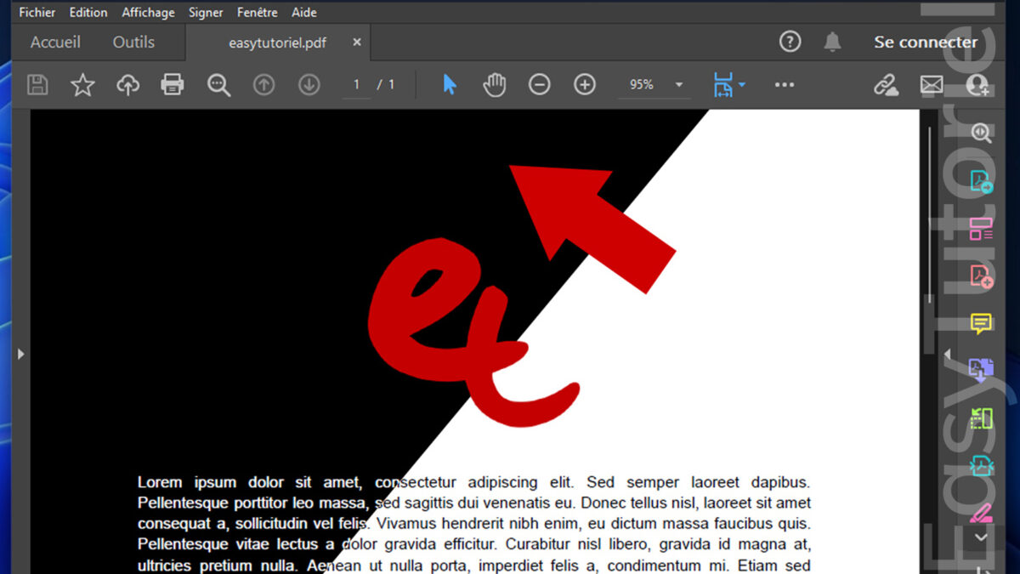1020x574 pixels.
Task: Collapse the right tools pane
Action: click(x=948, y=354)
